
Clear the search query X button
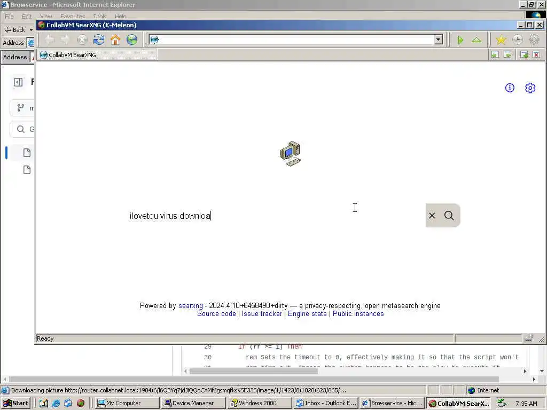432,216
